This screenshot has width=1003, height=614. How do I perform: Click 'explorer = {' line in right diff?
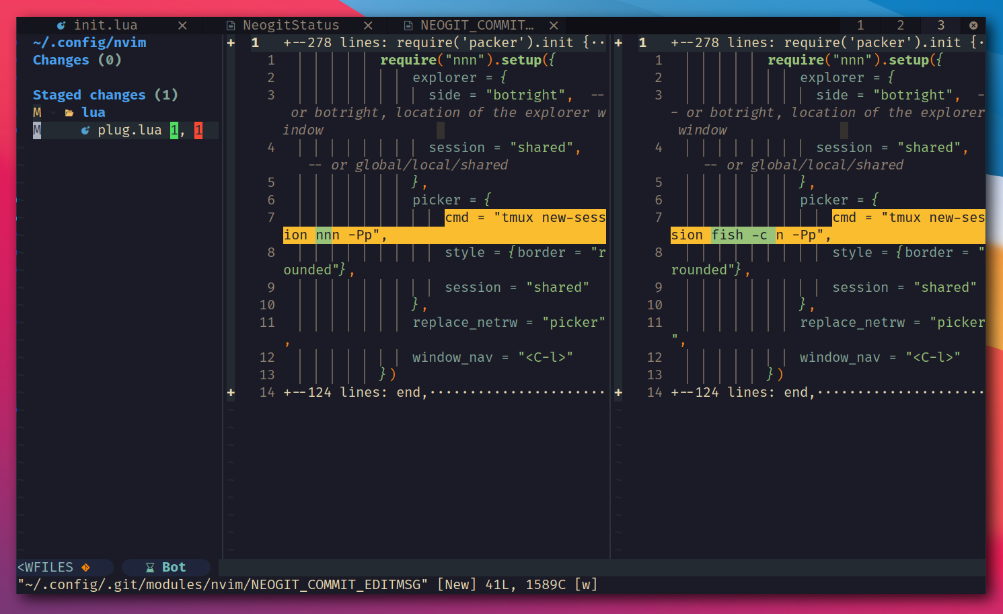click(848, 78)
